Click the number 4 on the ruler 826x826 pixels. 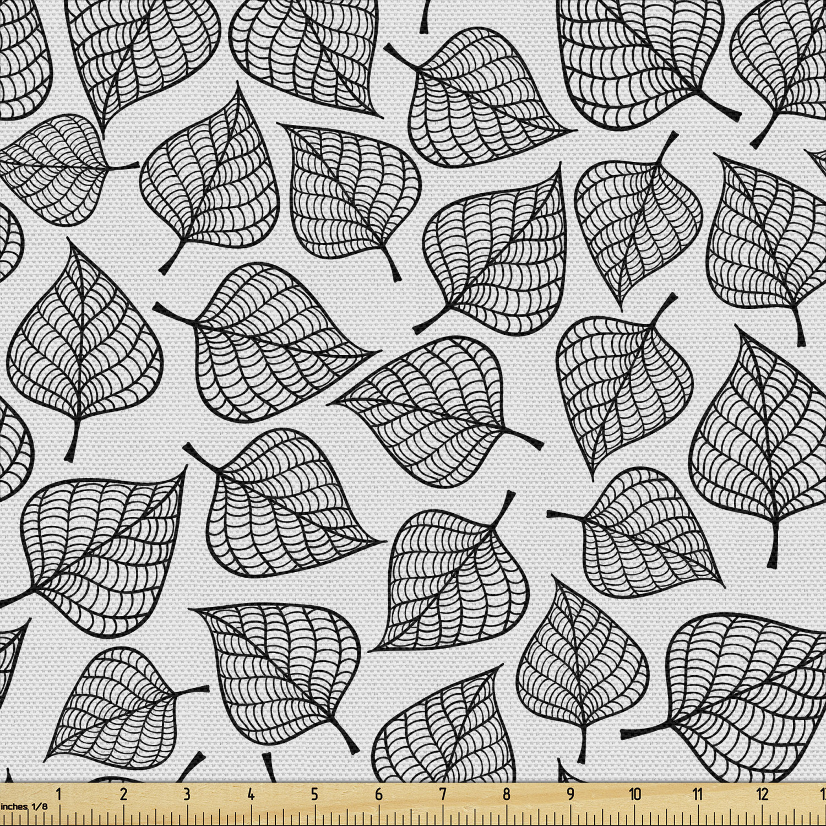[x=251, y=794]
